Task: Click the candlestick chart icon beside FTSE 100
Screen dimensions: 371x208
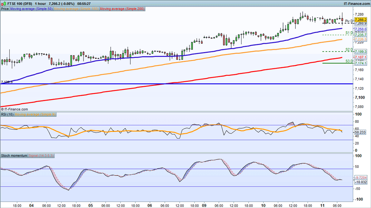Action: pos(4,4)
